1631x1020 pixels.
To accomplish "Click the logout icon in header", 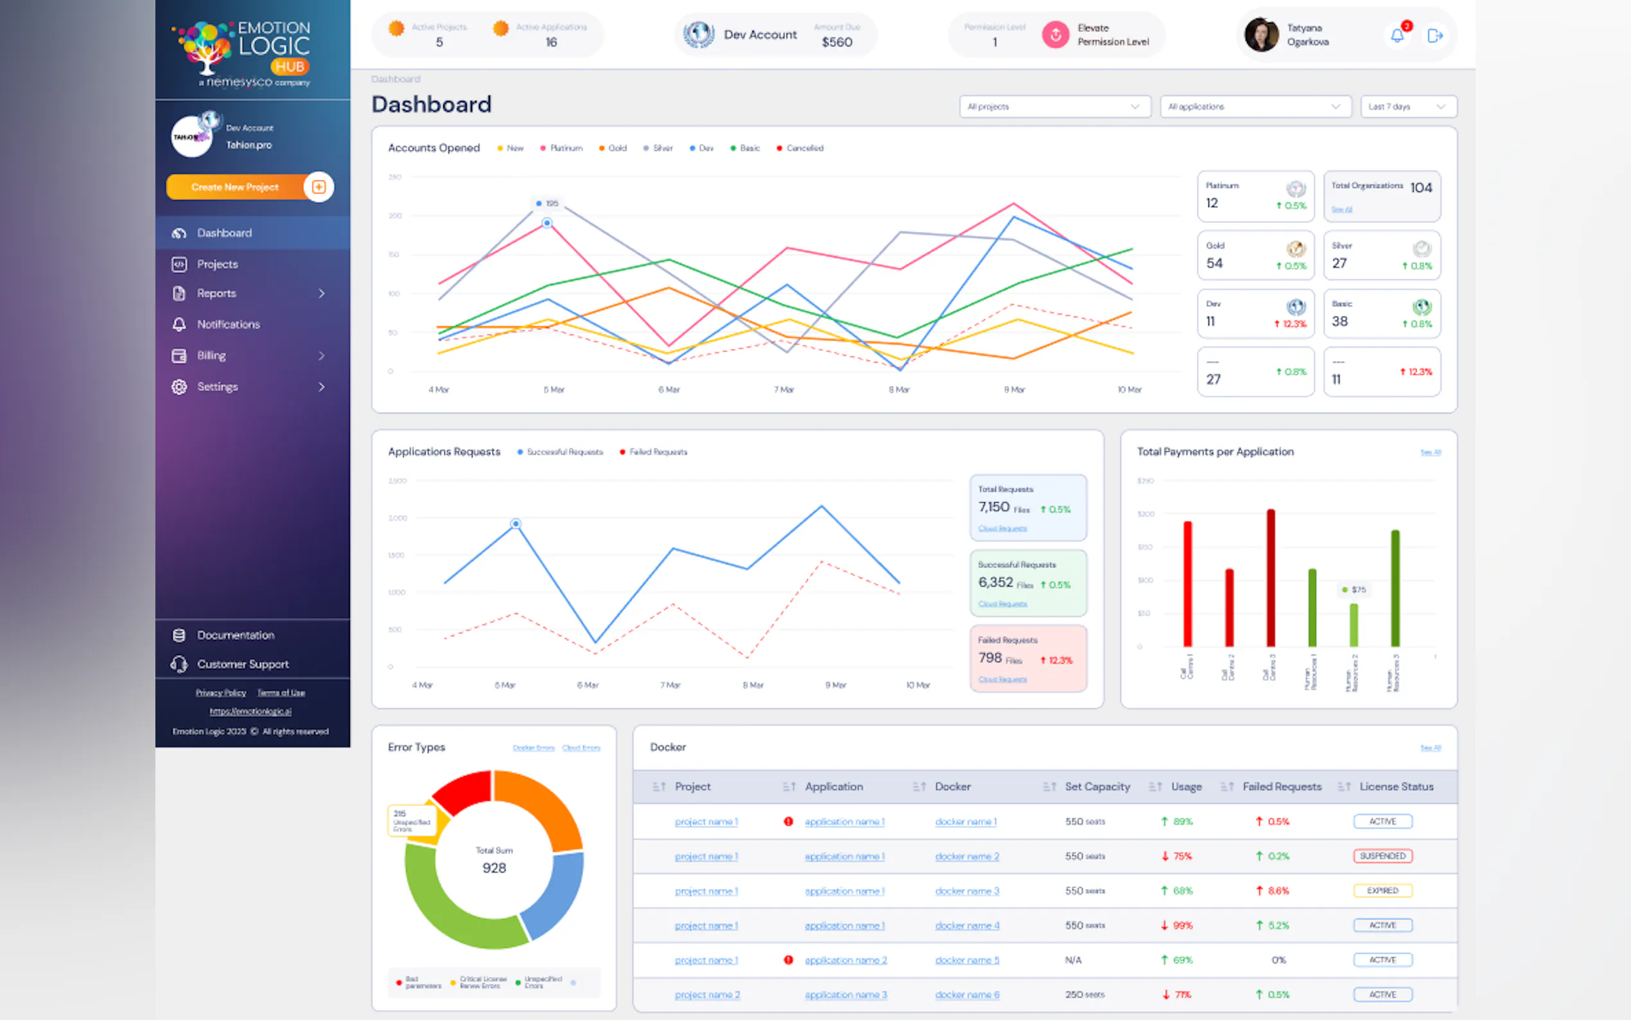I will point(1435,36).
